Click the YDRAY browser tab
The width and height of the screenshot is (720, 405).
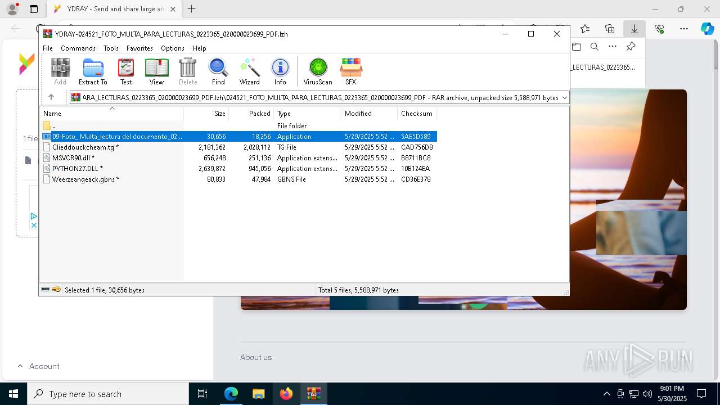coord(114,9)
